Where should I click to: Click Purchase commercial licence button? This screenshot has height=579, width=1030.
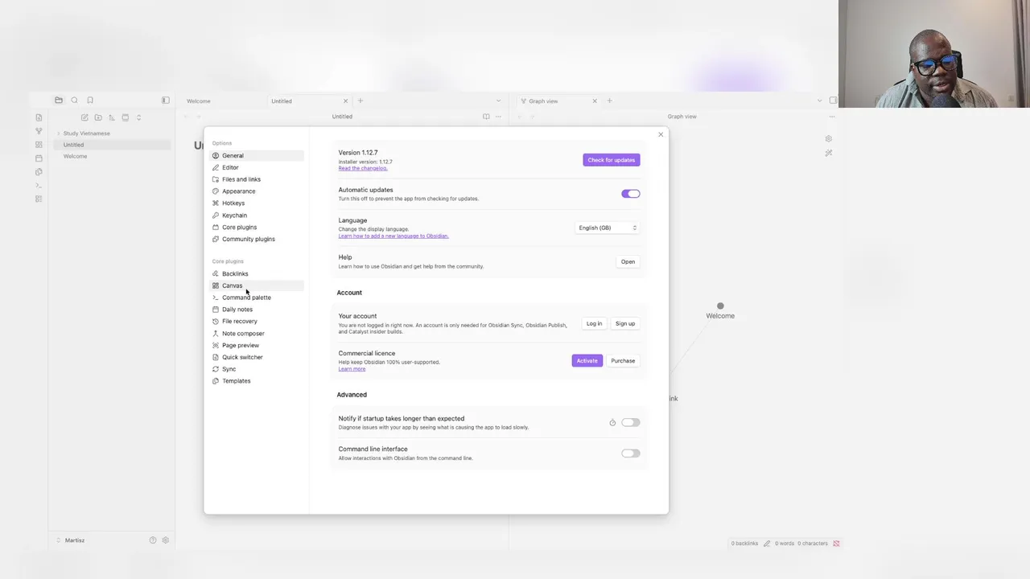(623, 360)
